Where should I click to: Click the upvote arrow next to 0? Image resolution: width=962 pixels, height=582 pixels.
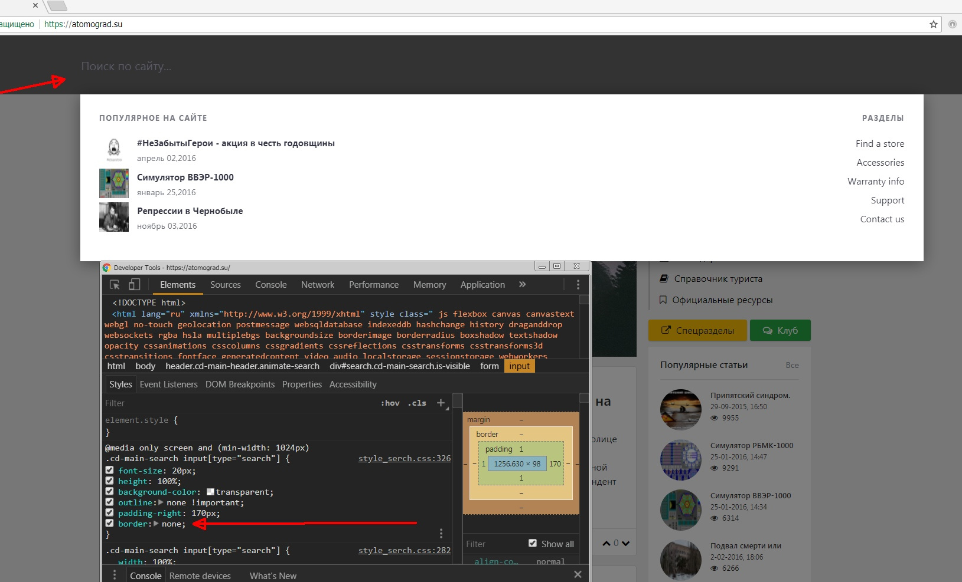click(x=606, y=543)
